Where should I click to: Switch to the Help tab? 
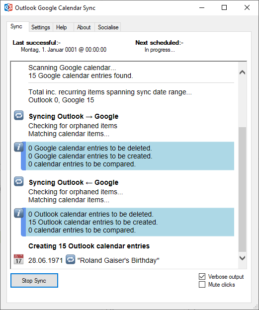pos(62,27)
